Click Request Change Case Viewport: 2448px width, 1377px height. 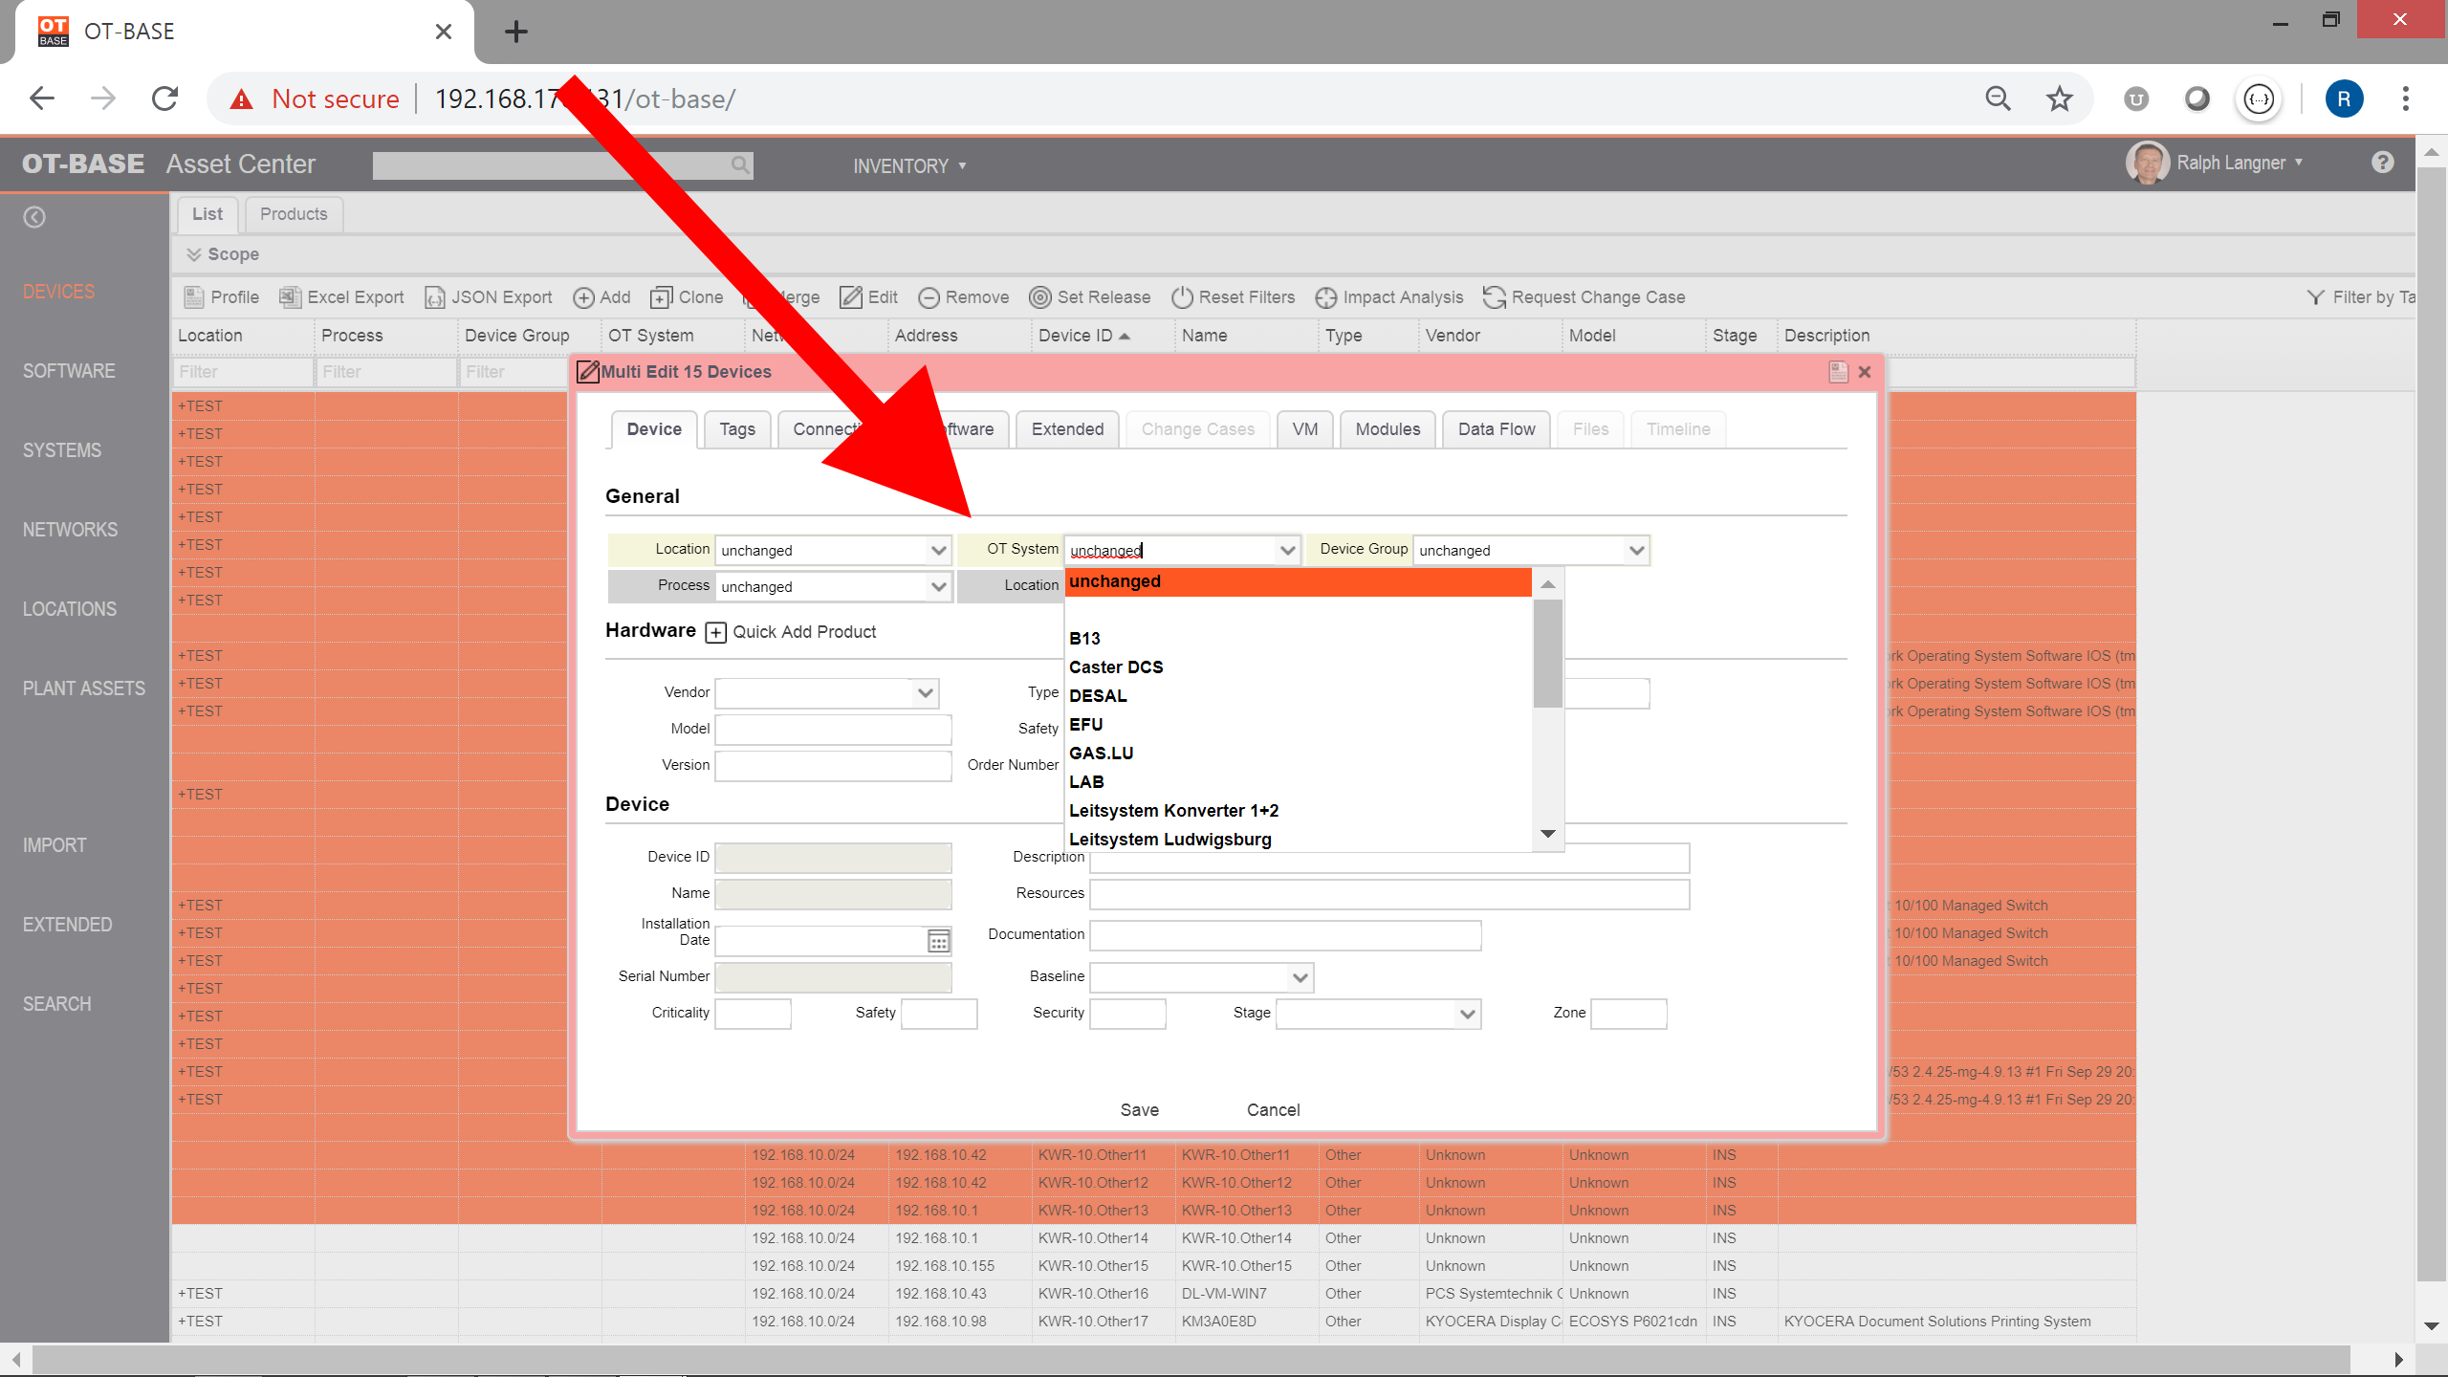point(1584,297)
